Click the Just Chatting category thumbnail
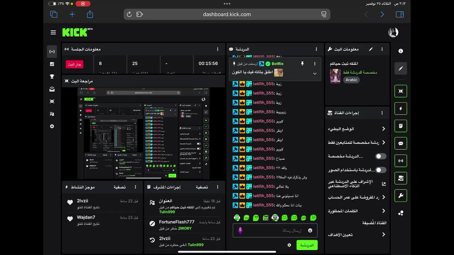Screen dimensions: 454x255 coord(335,76)
